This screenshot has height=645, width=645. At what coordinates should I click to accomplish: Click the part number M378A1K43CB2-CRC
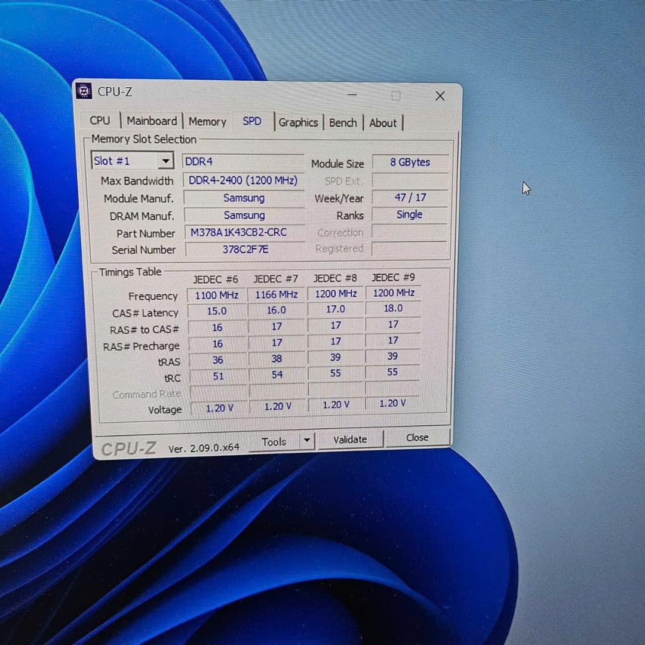coord(245,232)
